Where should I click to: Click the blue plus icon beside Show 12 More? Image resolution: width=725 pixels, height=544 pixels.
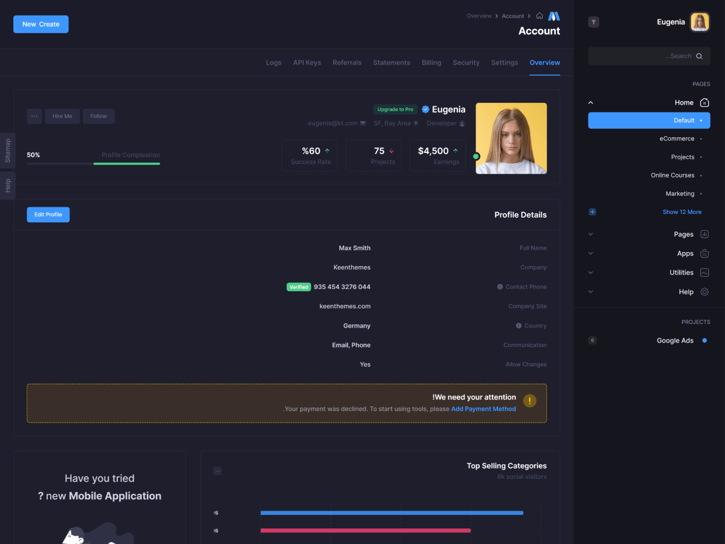(x=592, y=212)
